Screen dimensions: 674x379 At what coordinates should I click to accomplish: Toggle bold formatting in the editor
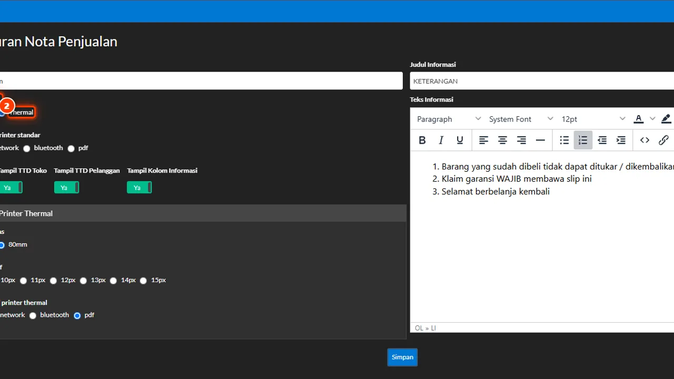[x=422, y=140]
